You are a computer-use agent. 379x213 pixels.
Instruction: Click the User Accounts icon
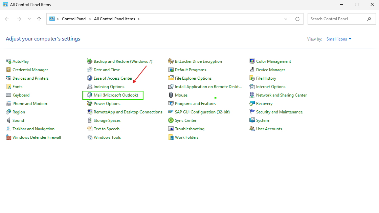tap(252, 129)
